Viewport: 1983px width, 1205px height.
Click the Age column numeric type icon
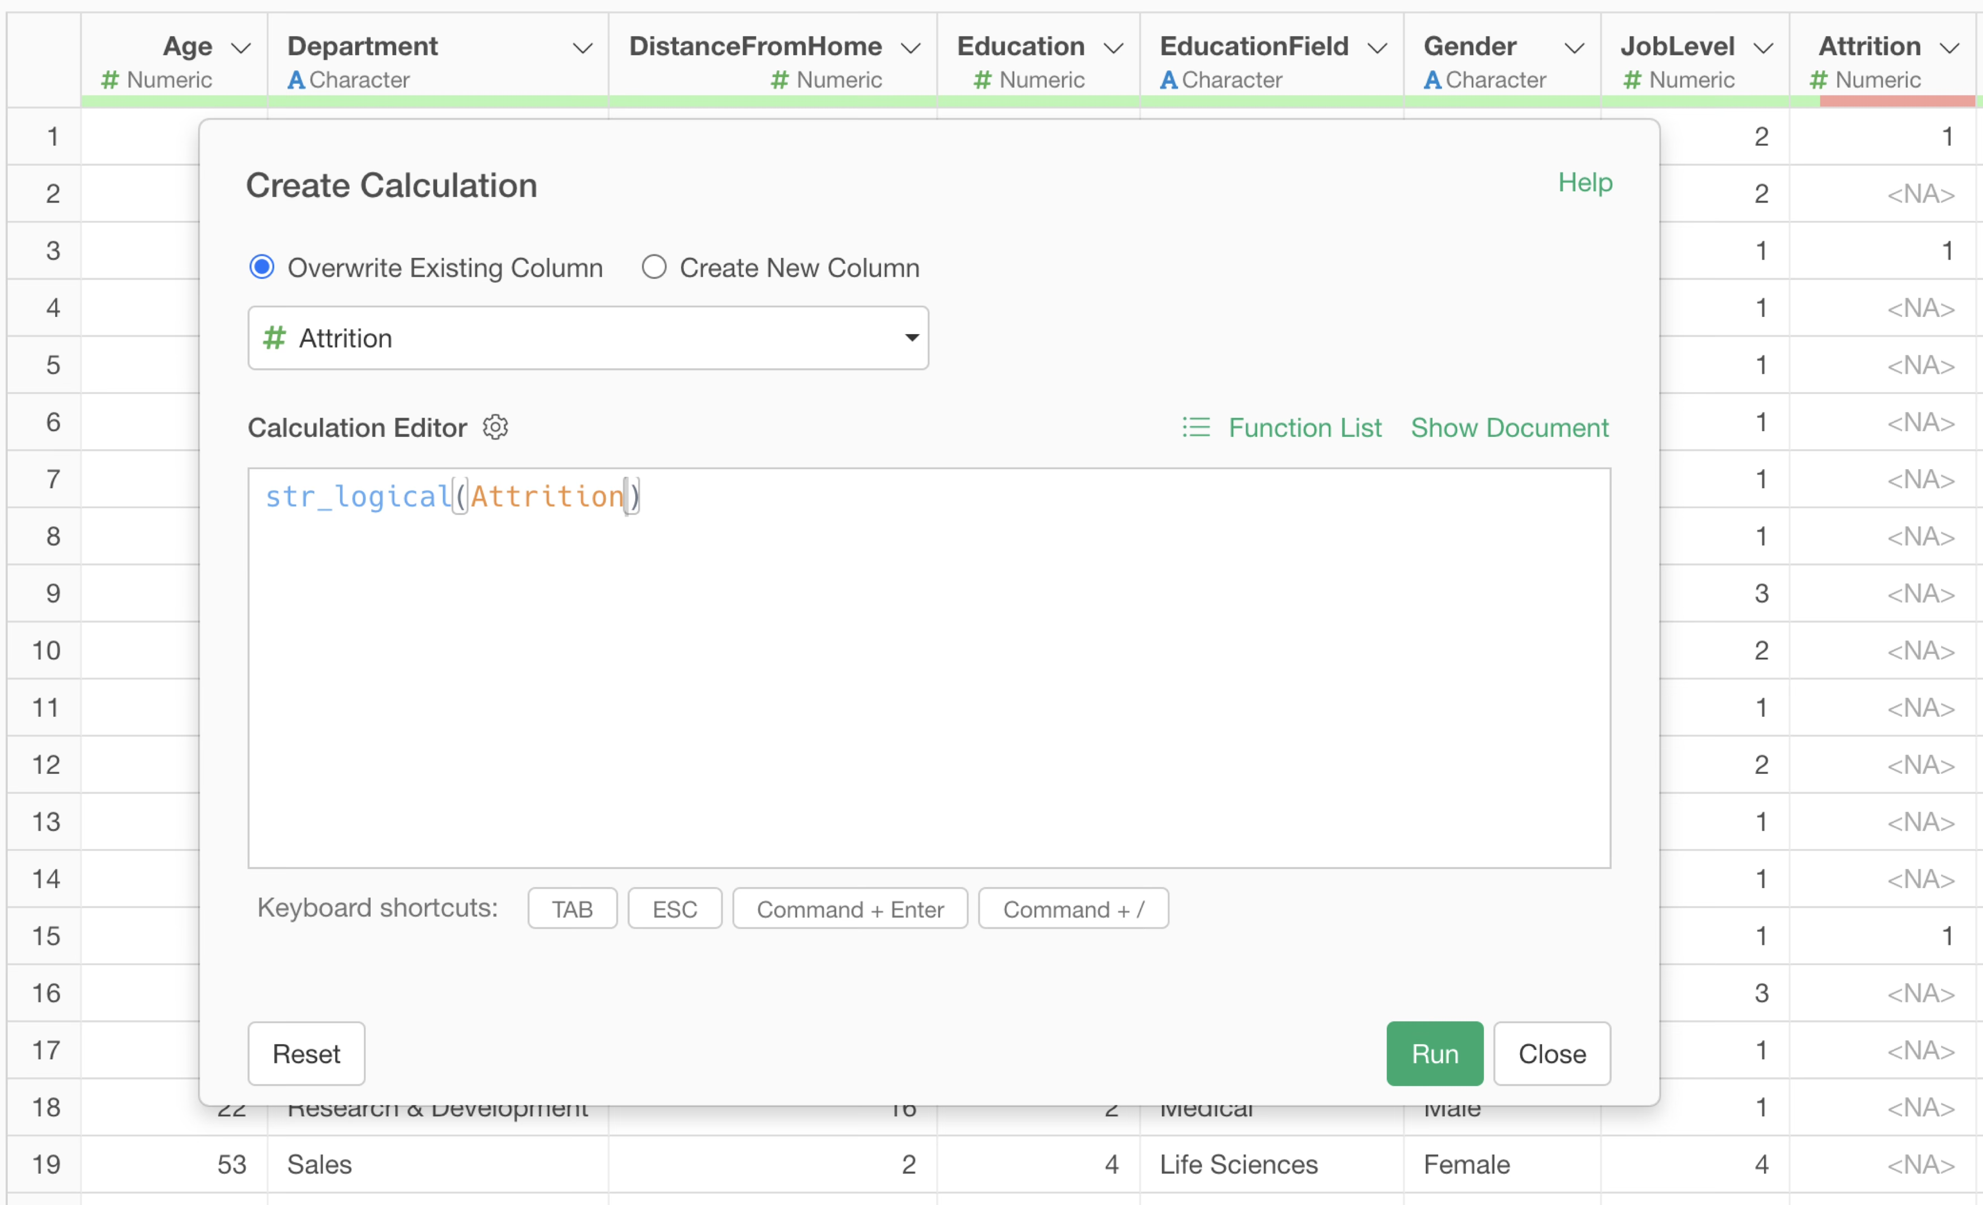(x=110, y=80)
